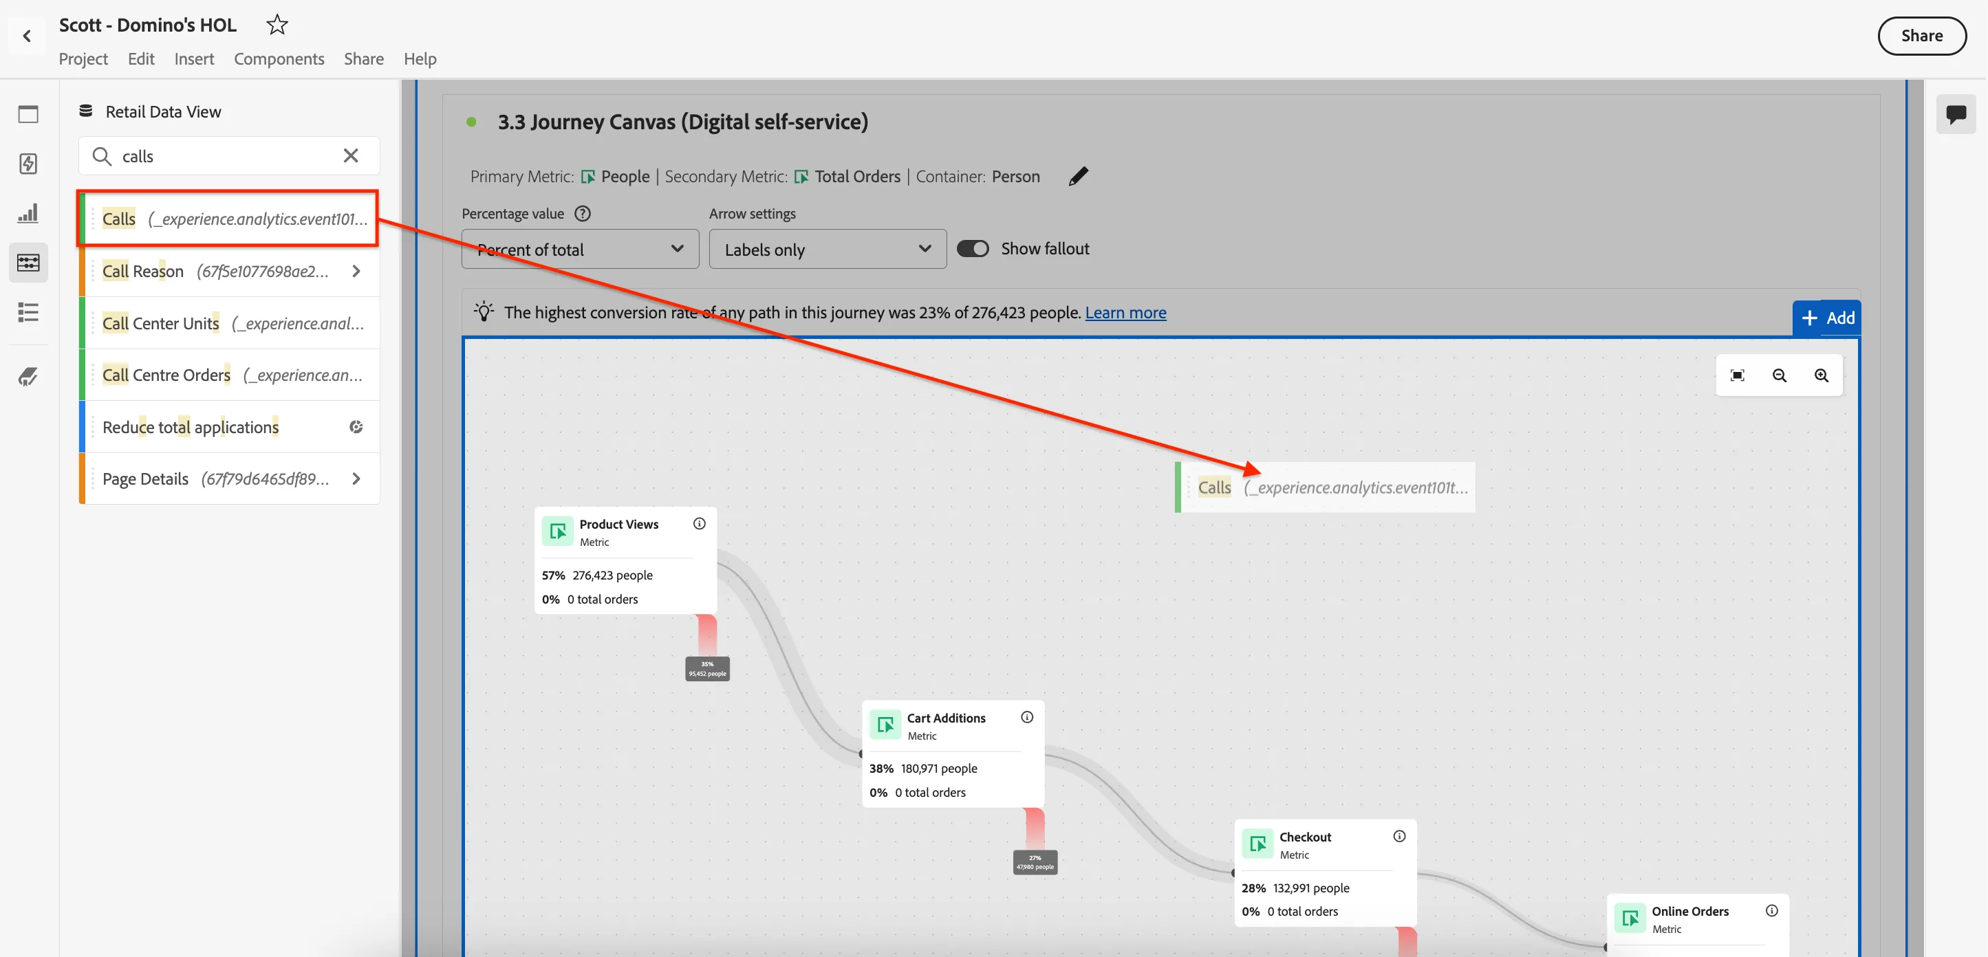The image size is (1988, 957).
Task: Select the Call Centre Orders metric
Action: (x=230, y=375)
